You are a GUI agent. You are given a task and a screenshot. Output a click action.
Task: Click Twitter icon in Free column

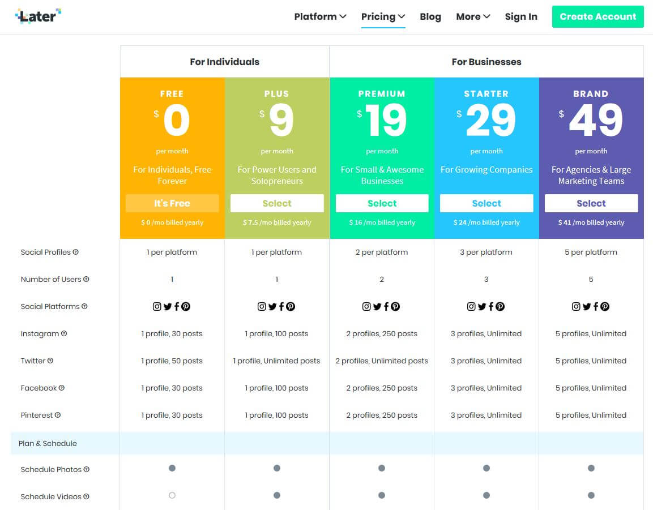point(168,306)
